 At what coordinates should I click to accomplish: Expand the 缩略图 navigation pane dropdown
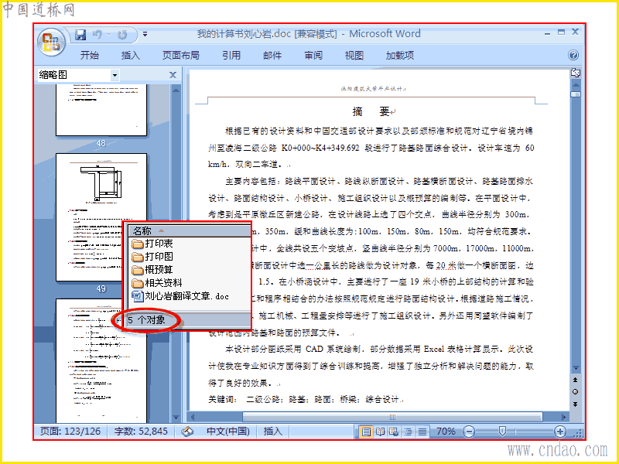coord(115,75)
